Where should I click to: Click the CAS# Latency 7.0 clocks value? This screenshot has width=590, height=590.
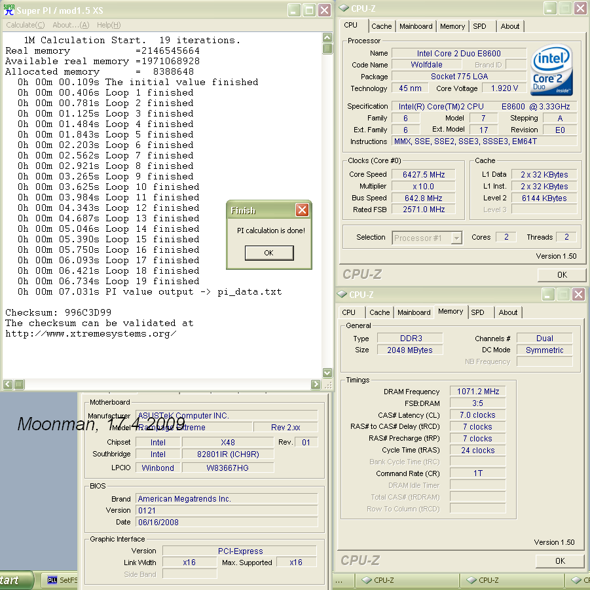(478, 415)
